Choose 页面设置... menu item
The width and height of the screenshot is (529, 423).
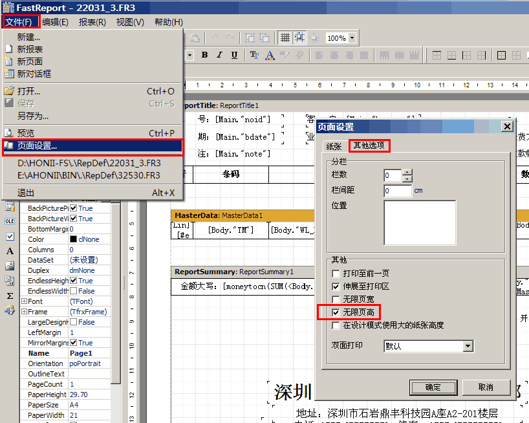pos(92,146)
